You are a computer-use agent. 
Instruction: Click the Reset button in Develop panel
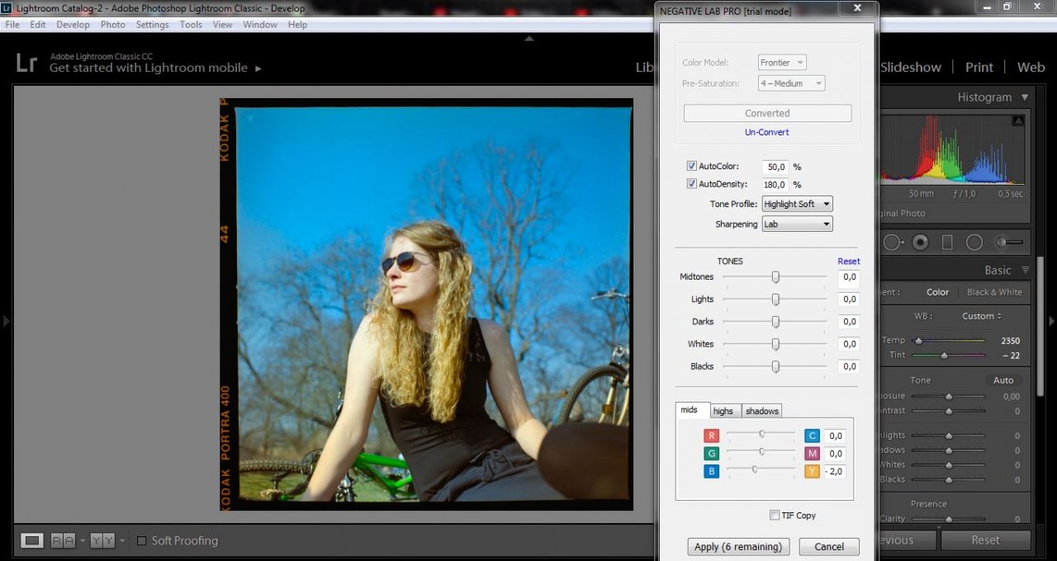985,540
